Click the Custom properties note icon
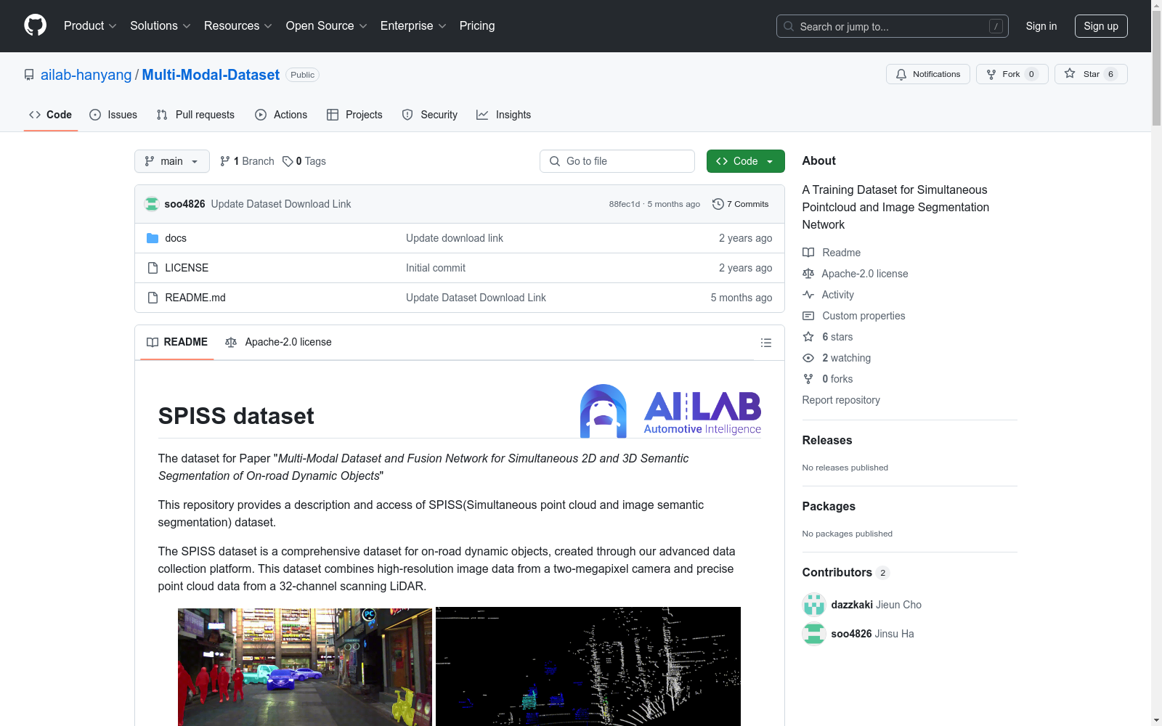Image resolution: width=1162 pixels, height=726 pixels. tap(808, 316)
